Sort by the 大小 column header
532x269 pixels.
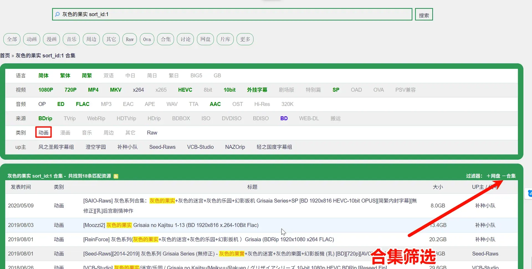pos(438,187)
